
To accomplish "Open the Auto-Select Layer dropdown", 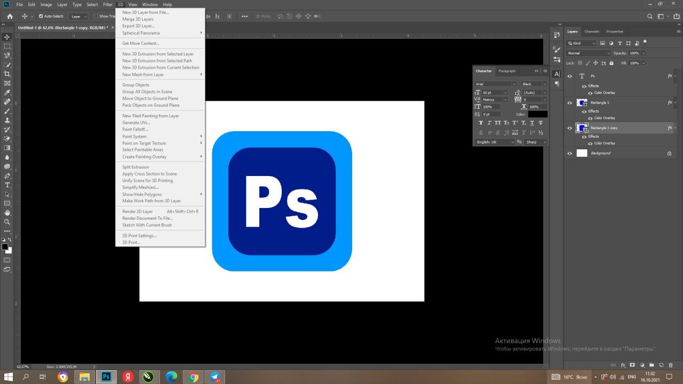I will click(78, 17).
